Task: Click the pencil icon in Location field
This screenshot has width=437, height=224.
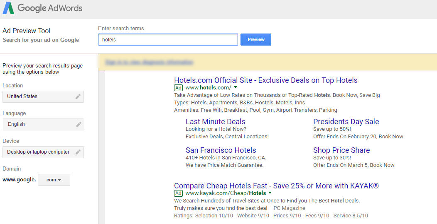Action: click(78, 96)
